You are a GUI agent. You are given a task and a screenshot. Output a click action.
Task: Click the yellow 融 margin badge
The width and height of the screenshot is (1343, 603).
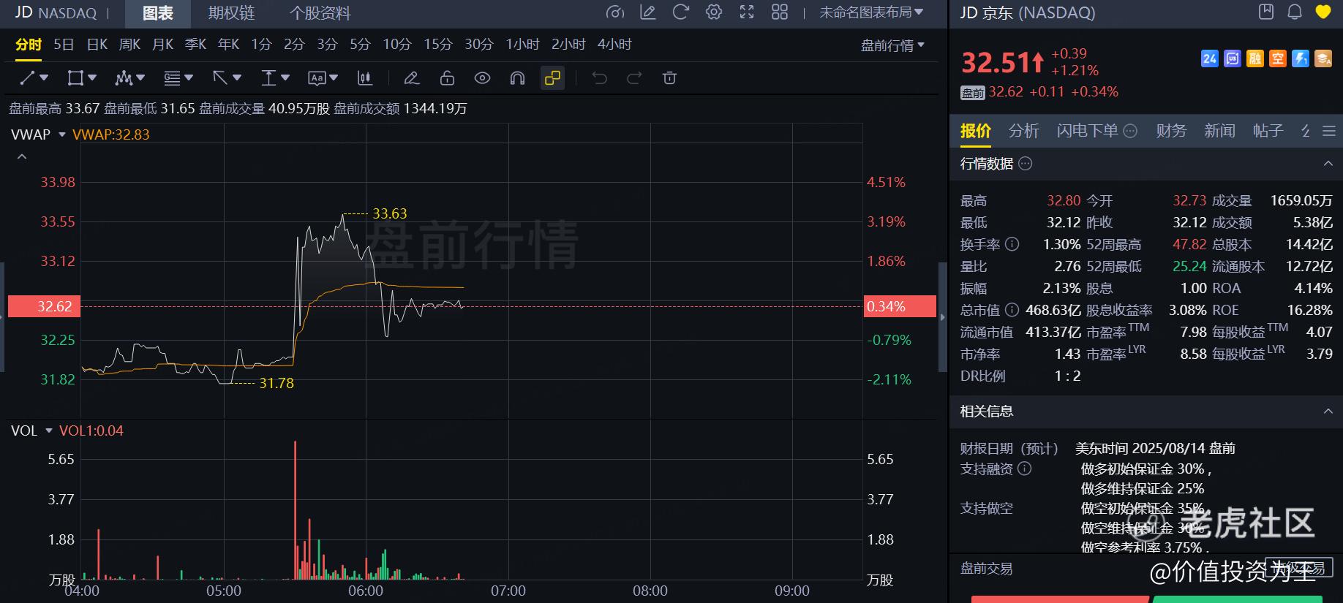pyautogui.click(x=1255, y=58)
